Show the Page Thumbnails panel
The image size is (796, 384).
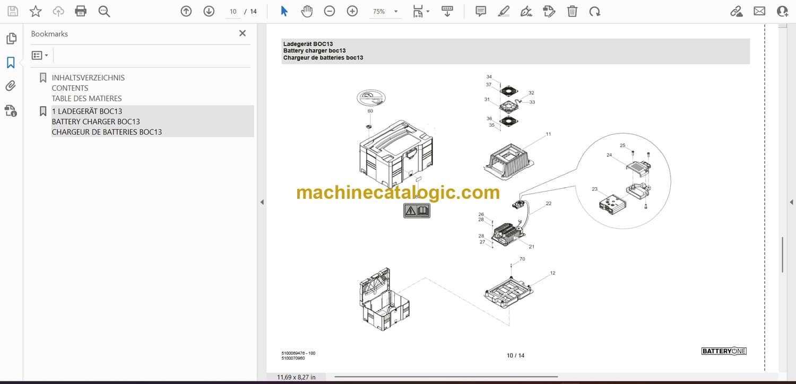click(11, 39)
